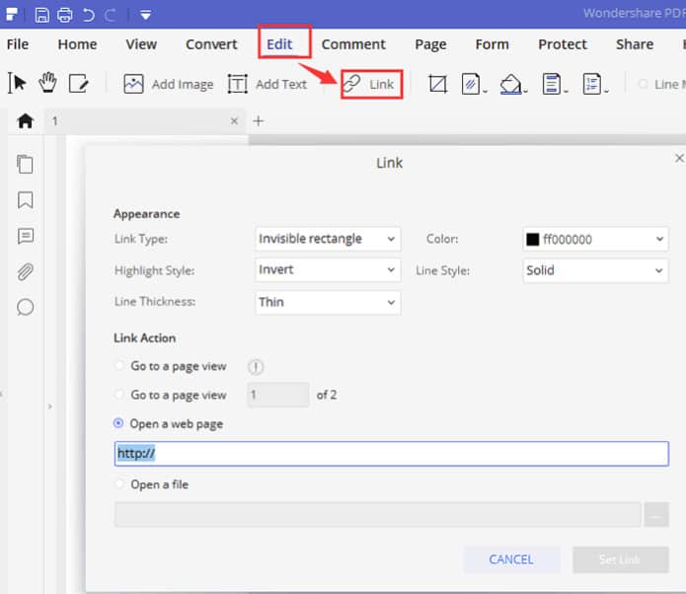Close the document tab named 1
The image size is (686, 594).
pyautogui.click(x=234, y=121)
